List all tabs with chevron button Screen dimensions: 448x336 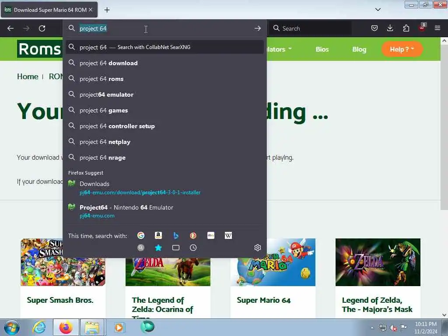[378, 10]
